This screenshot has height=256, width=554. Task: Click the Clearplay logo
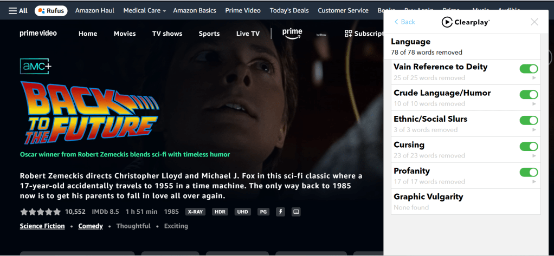click(466, 22)
